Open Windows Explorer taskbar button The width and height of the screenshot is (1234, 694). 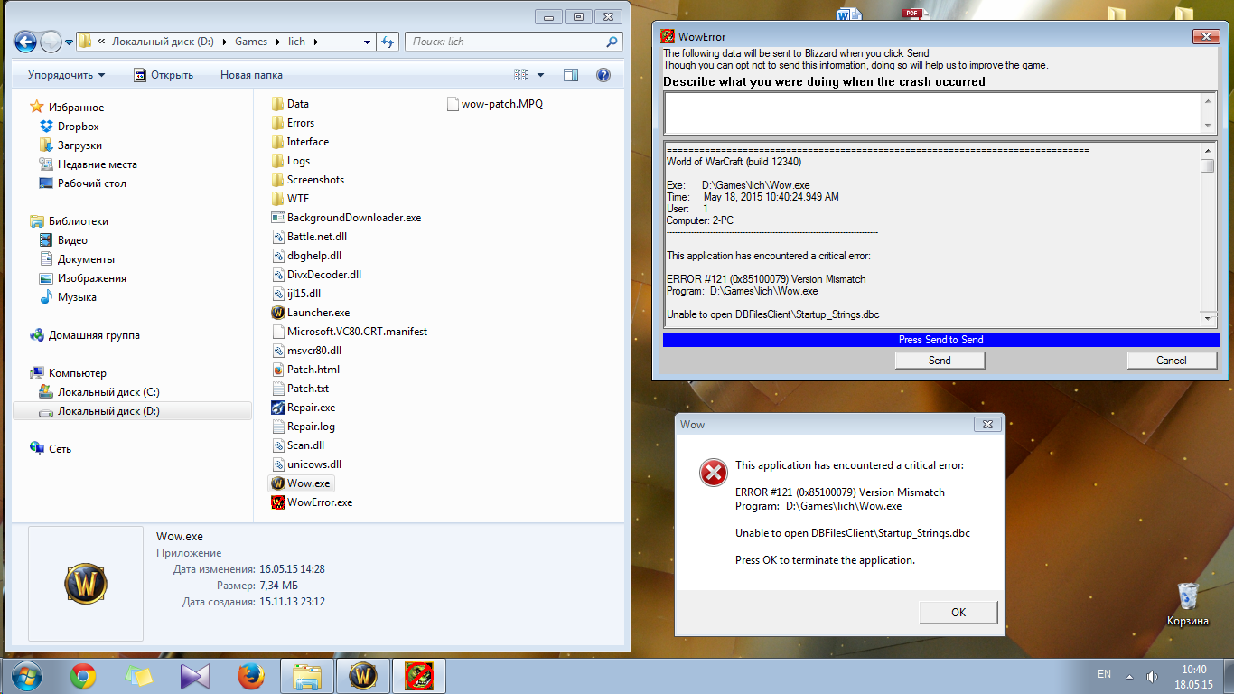click(307, 676)
